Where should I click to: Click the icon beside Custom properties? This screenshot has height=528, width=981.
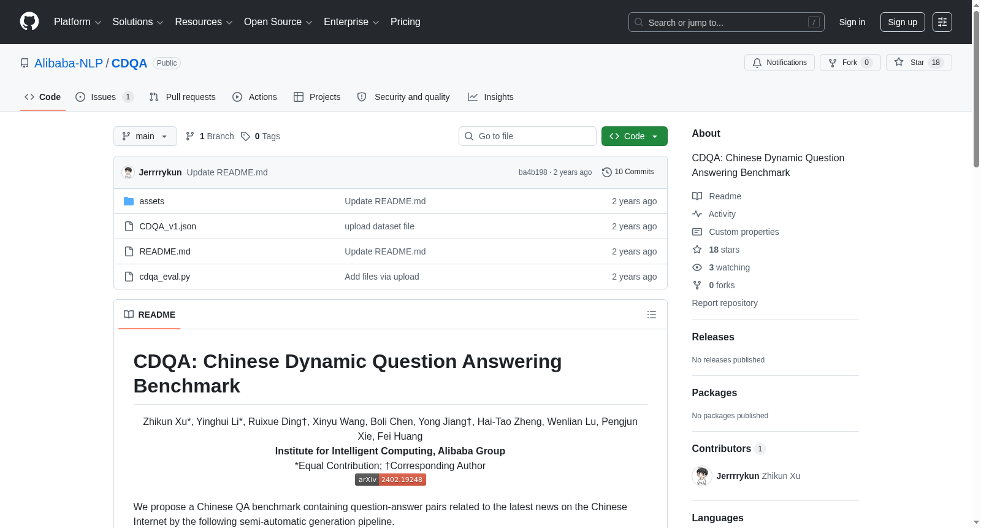[697, 232]
